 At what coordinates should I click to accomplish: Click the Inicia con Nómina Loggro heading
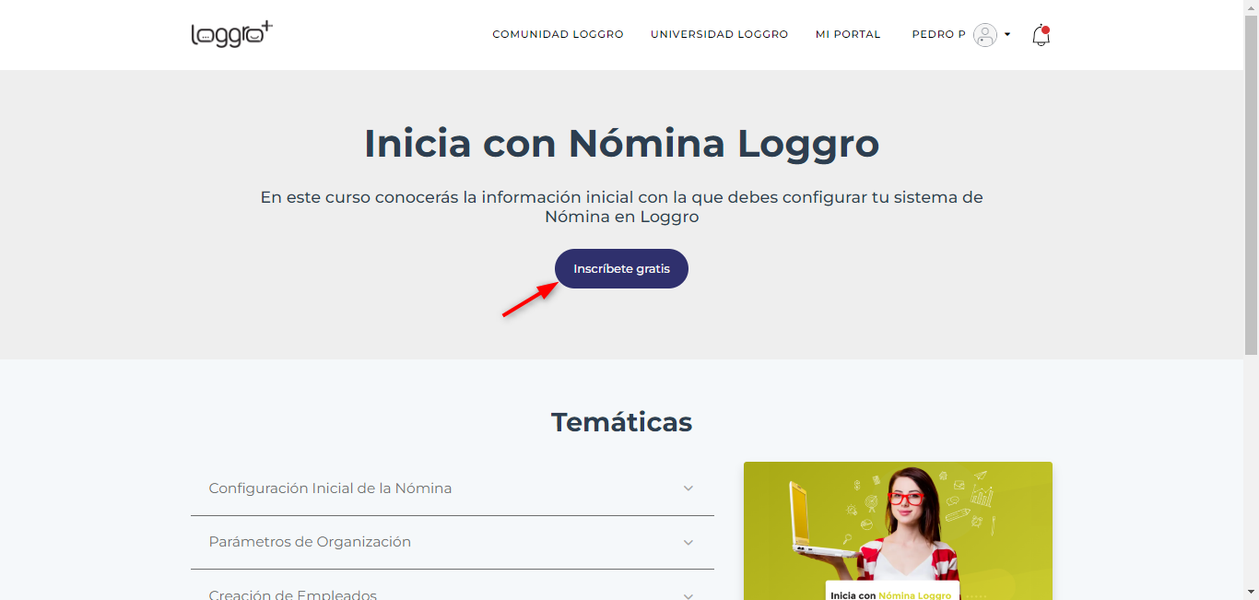(622, 144)
